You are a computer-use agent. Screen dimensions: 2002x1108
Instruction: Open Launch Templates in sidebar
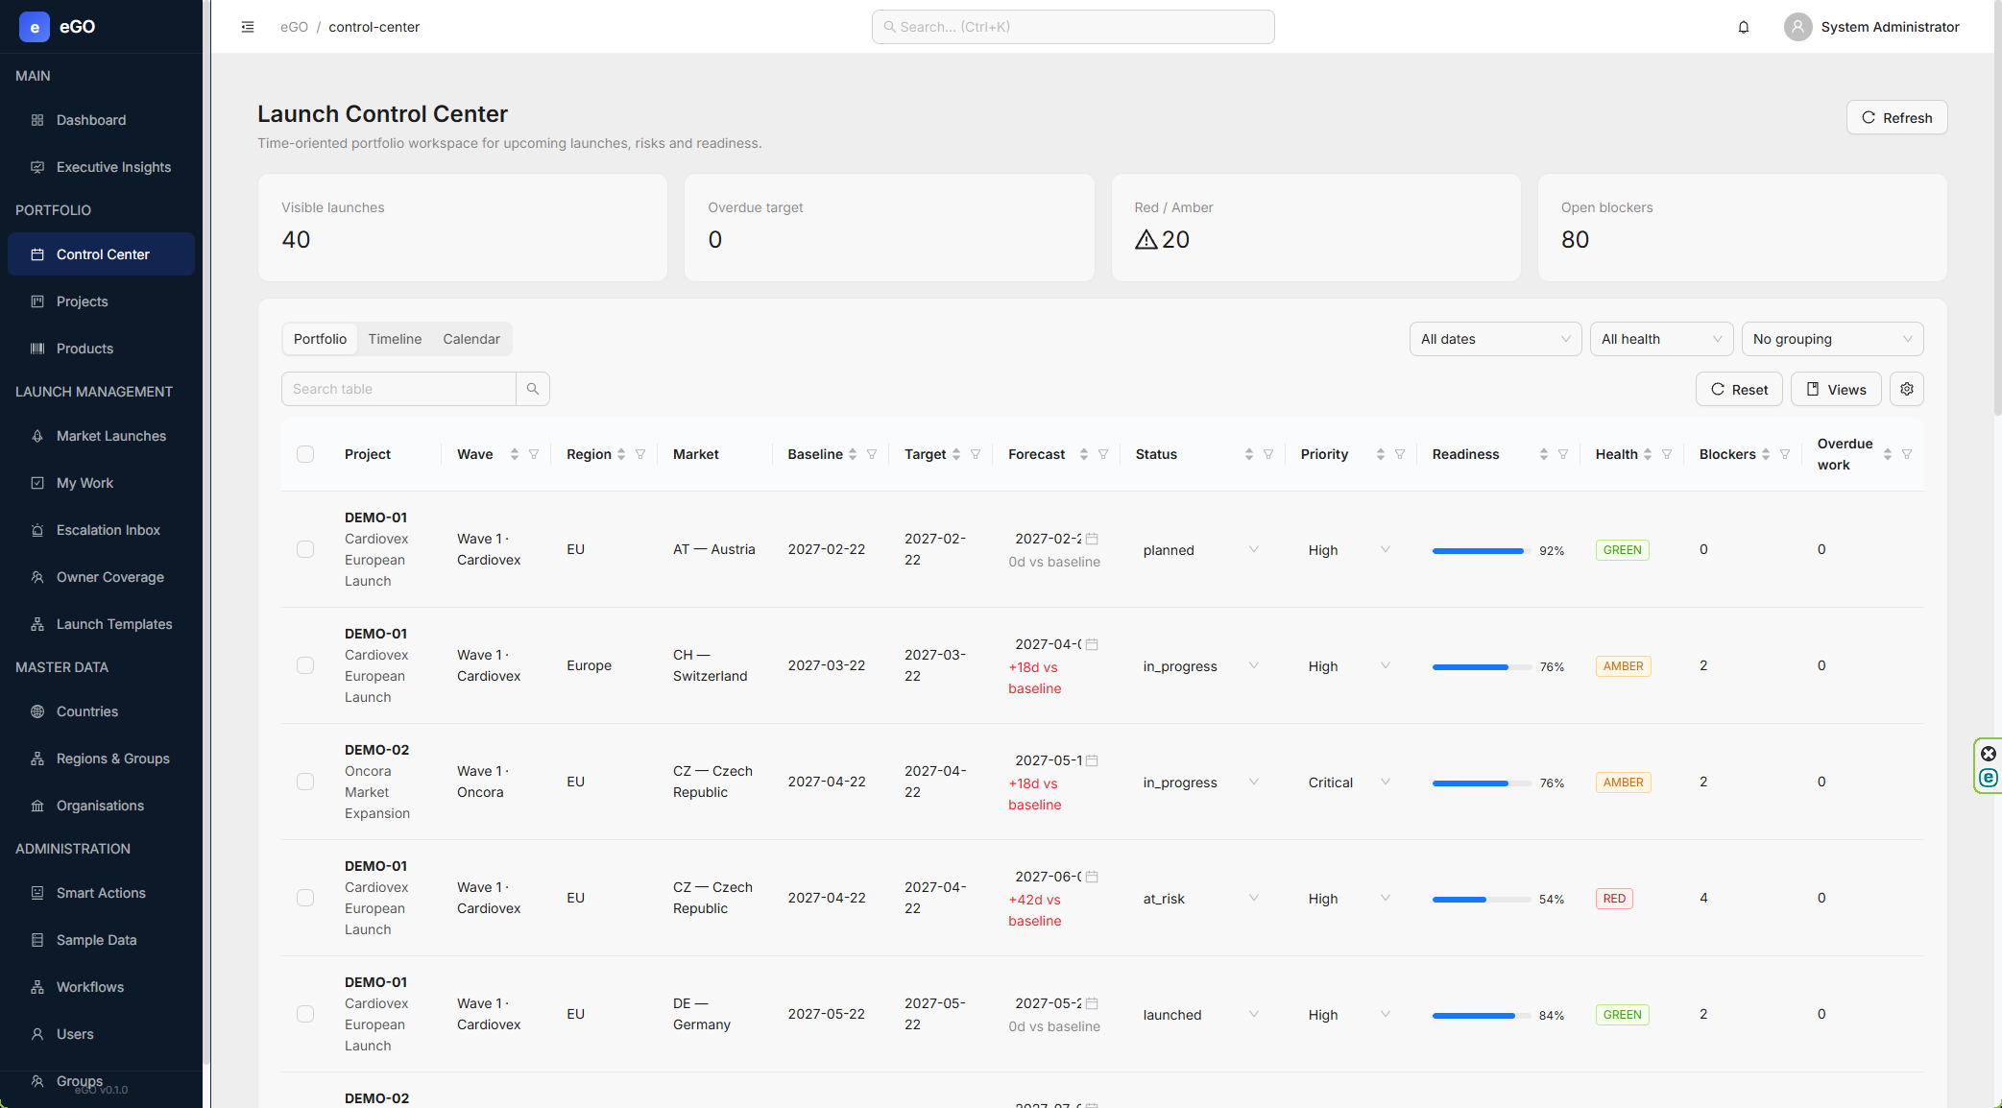tap(101, 624)
